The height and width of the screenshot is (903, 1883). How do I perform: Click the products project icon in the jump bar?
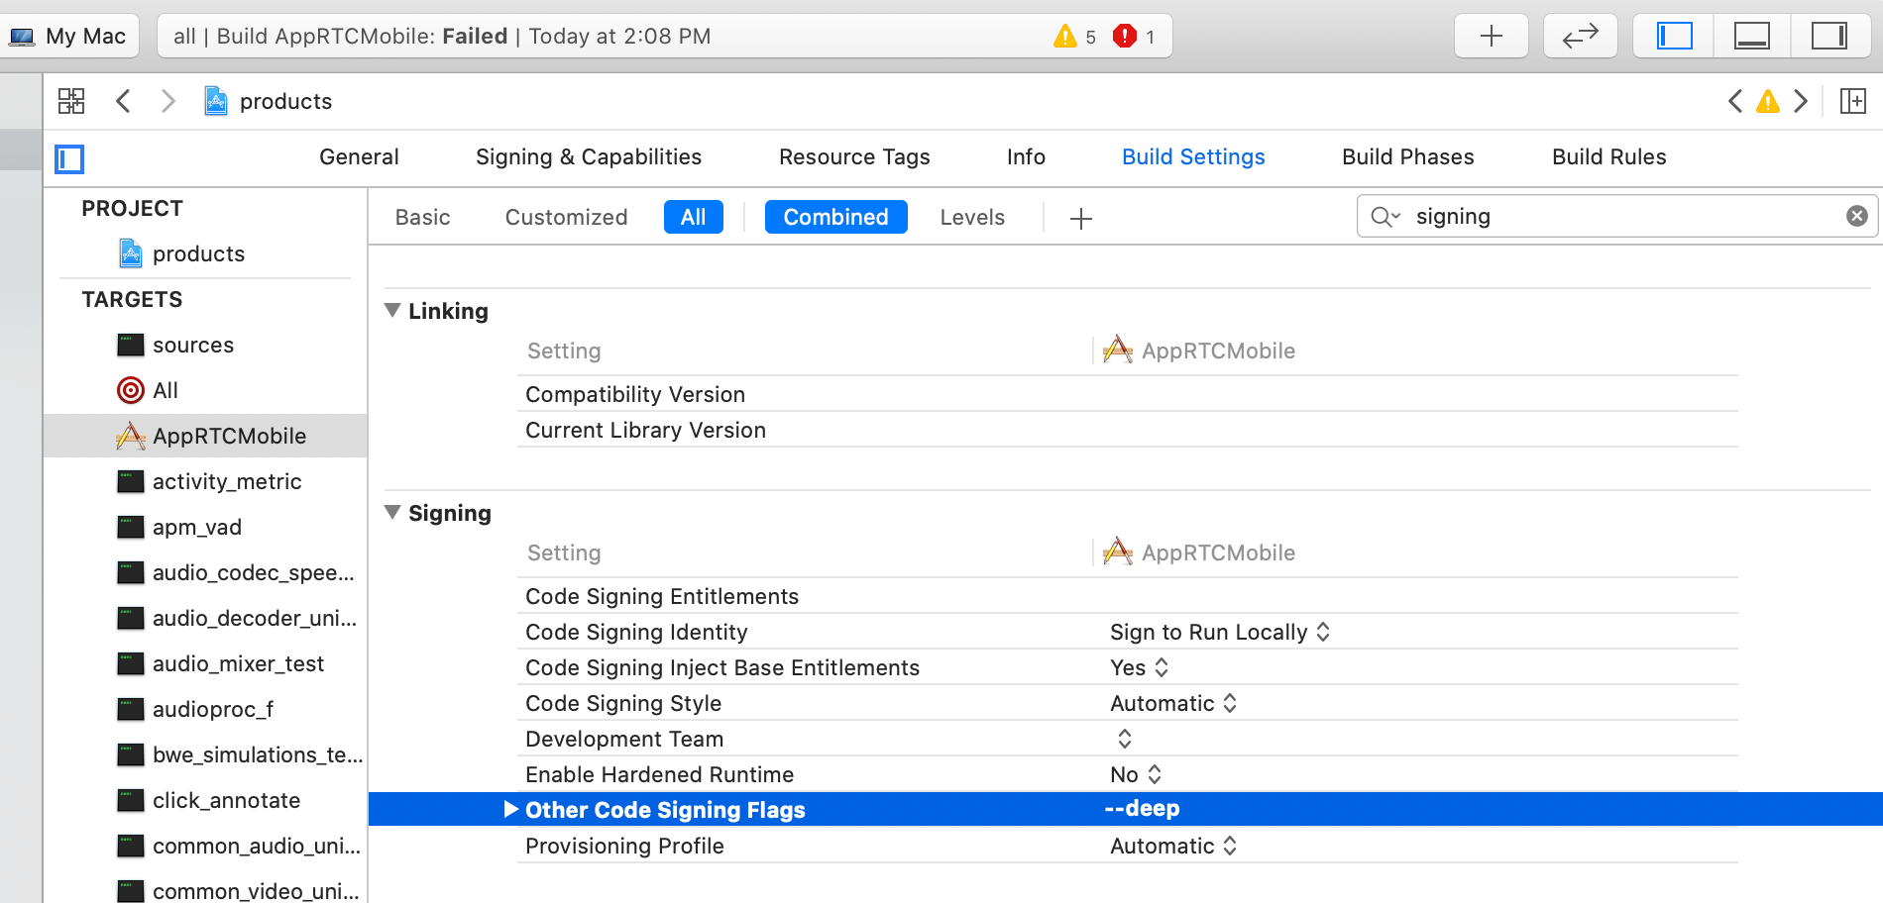click(215, 101)
